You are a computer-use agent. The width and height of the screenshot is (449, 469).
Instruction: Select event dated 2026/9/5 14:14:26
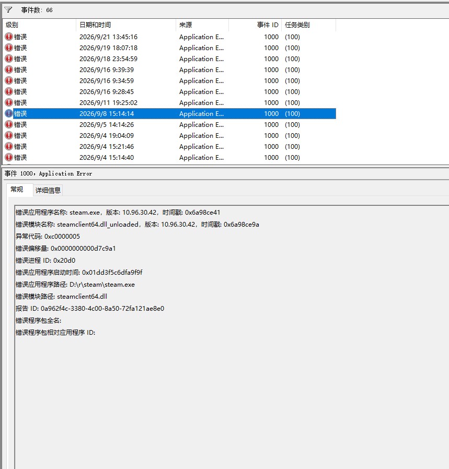[169, 124]
